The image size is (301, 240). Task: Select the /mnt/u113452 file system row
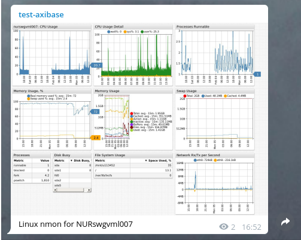(133, 165)
